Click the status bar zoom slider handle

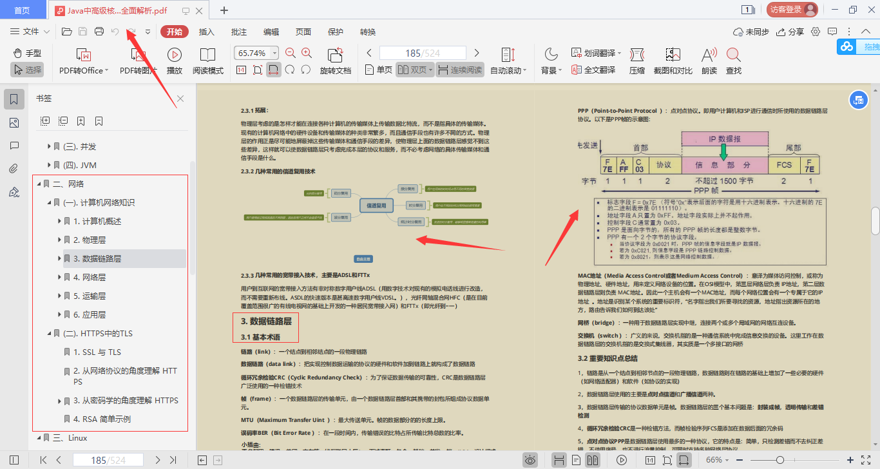click(x=780, y=460)
